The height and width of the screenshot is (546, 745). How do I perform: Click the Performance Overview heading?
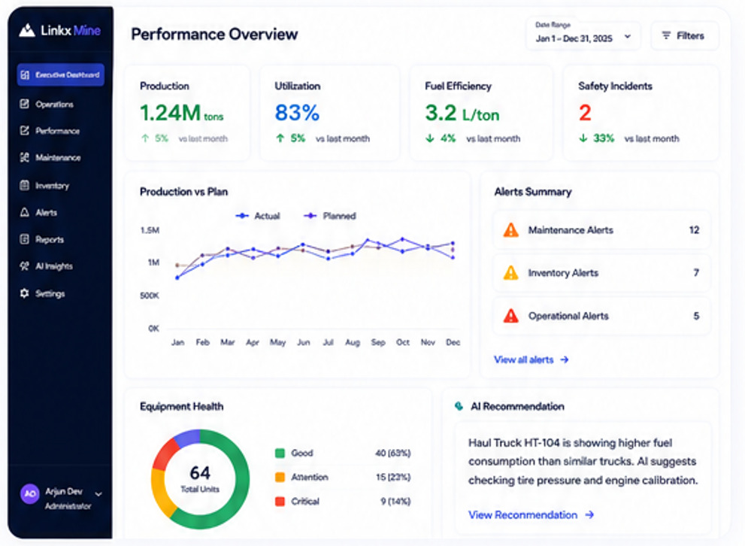click(x=214, y=34)
